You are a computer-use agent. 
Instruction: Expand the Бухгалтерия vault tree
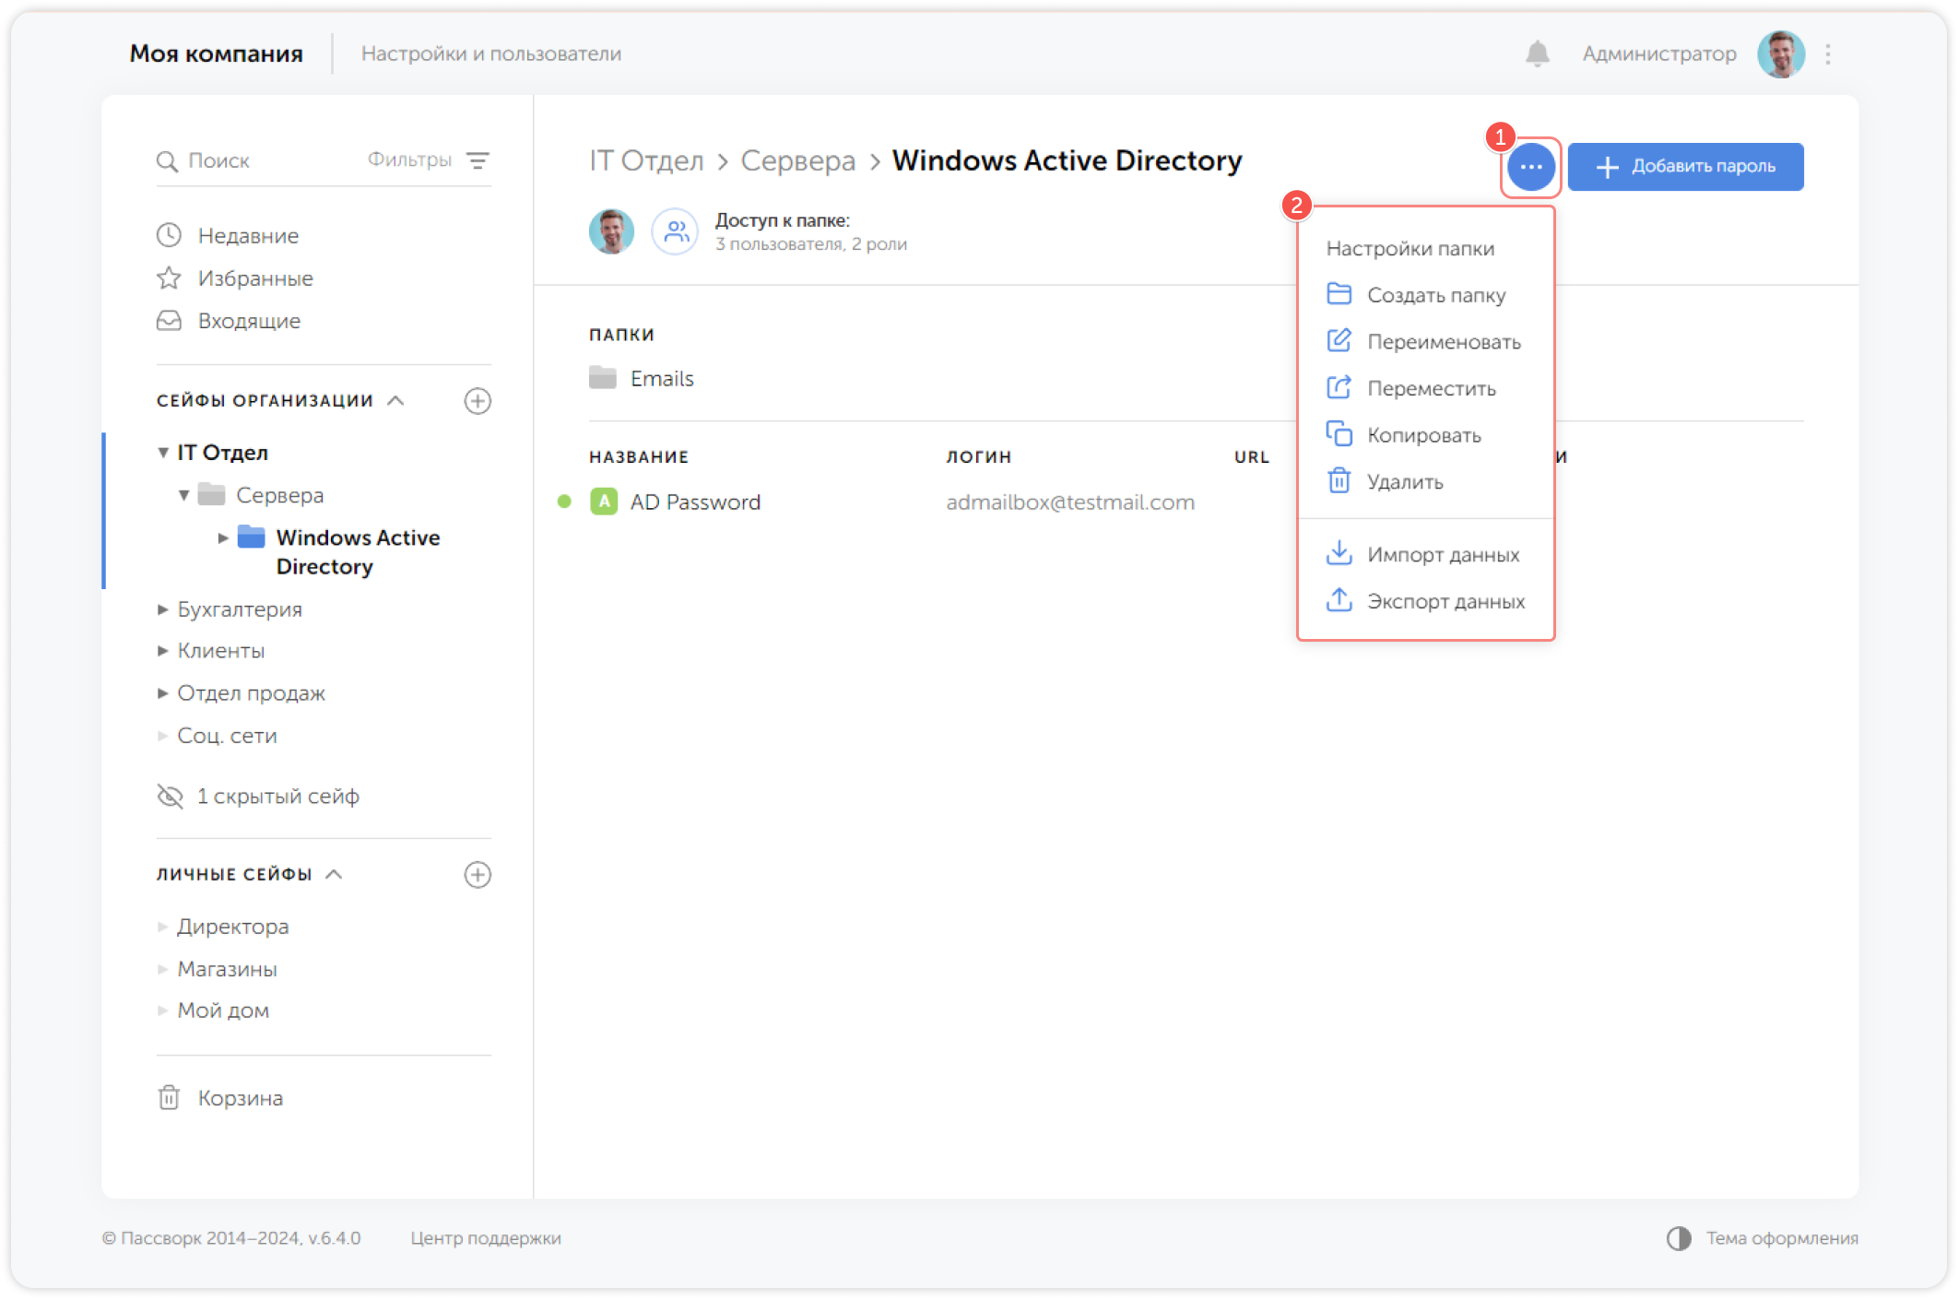click(163, 609)
